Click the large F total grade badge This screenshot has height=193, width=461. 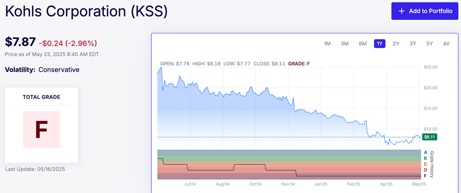tap(42, 130)
